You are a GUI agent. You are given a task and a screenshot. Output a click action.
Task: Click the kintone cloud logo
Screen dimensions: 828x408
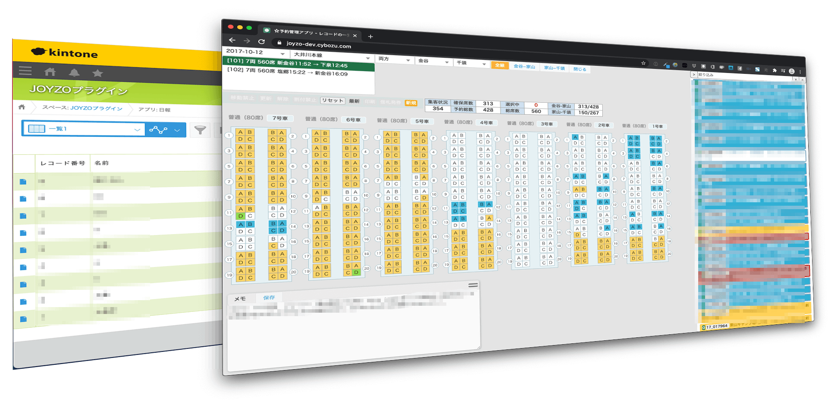point(39,52)
